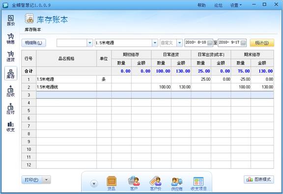Click the 品名规格 column header
The height and width of the screenshot is (194, 283).
[66, 59]
